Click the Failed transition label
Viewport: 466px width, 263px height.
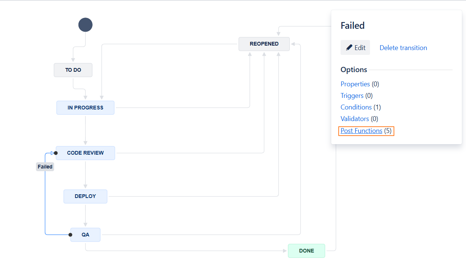pos(45,167)
